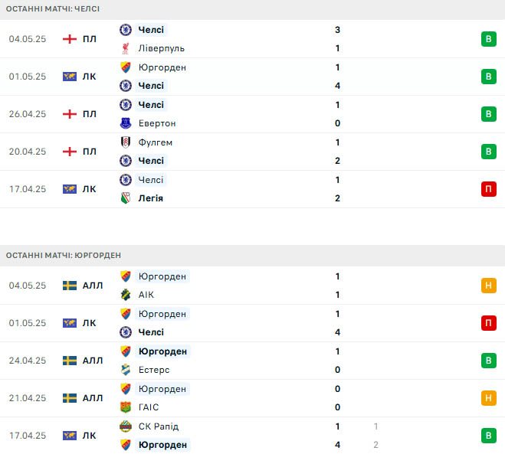Click the Fulham club crest icon
Viewport: 505px width, 454px height.
126,142
